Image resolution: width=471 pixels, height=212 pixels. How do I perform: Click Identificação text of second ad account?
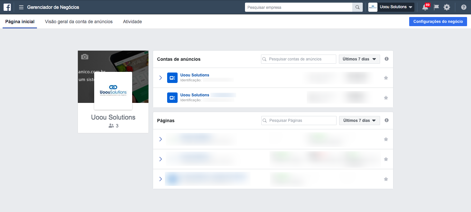pos(191,100)
